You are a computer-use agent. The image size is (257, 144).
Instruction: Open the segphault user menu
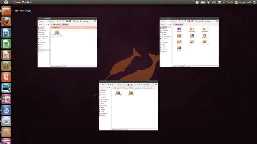click(243, 2)
